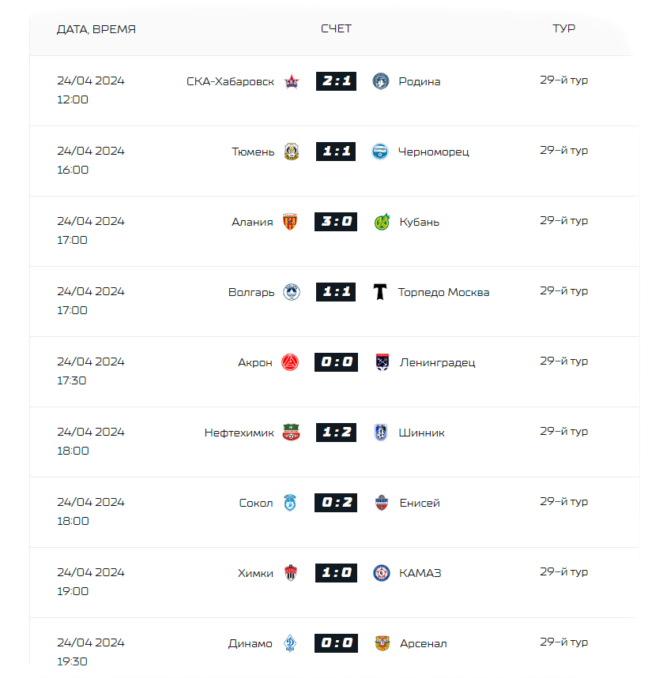Follow the Шинник team name link
The image size is (648, 678).
click(421, 433)
